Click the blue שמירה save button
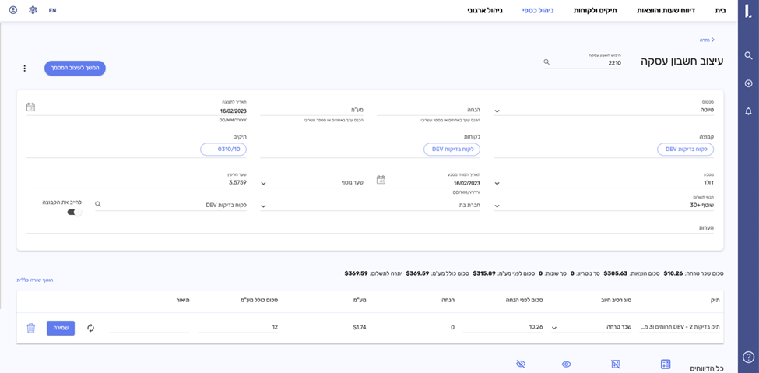Viewport: 759px width, 373px height. point(61,328)
